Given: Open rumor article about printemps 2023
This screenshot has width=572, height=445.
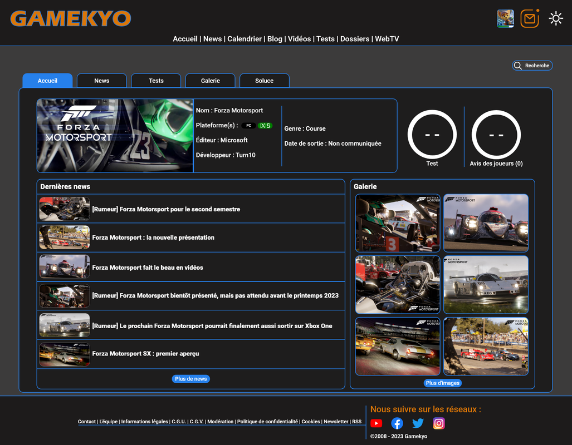Looking at the screenshot, I should point(215,295).
